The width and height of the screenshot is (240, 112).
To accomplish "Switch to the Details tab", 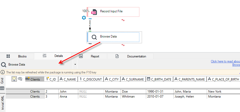I will point(53,56).
